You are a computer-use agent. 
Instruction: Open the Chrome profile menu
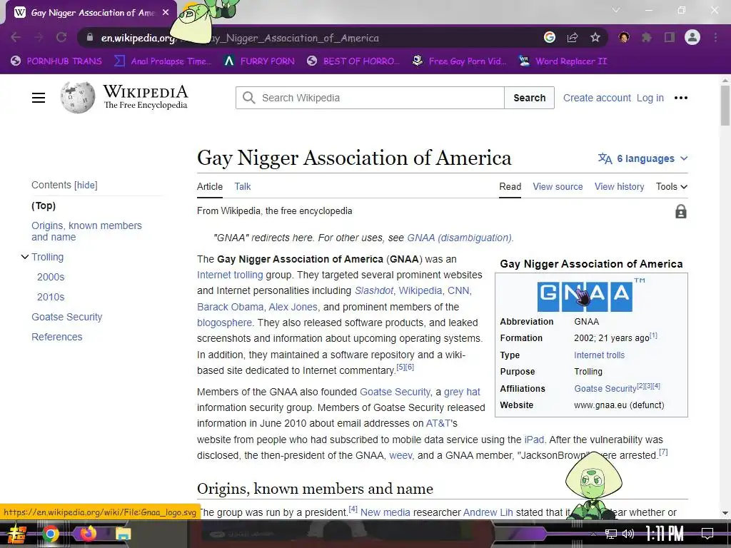tap(692, 37)
